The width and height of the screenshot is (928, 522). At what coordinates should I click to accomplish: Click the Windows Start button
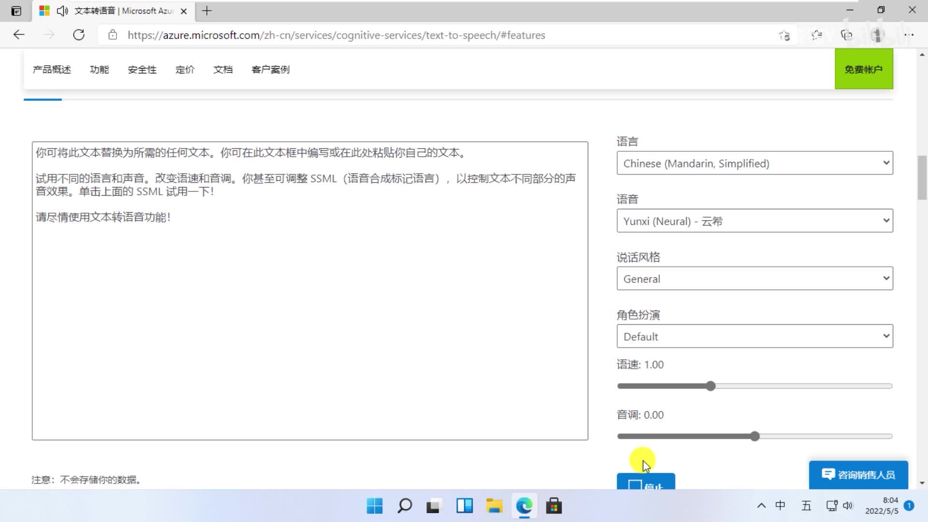[x=375, y=506]
